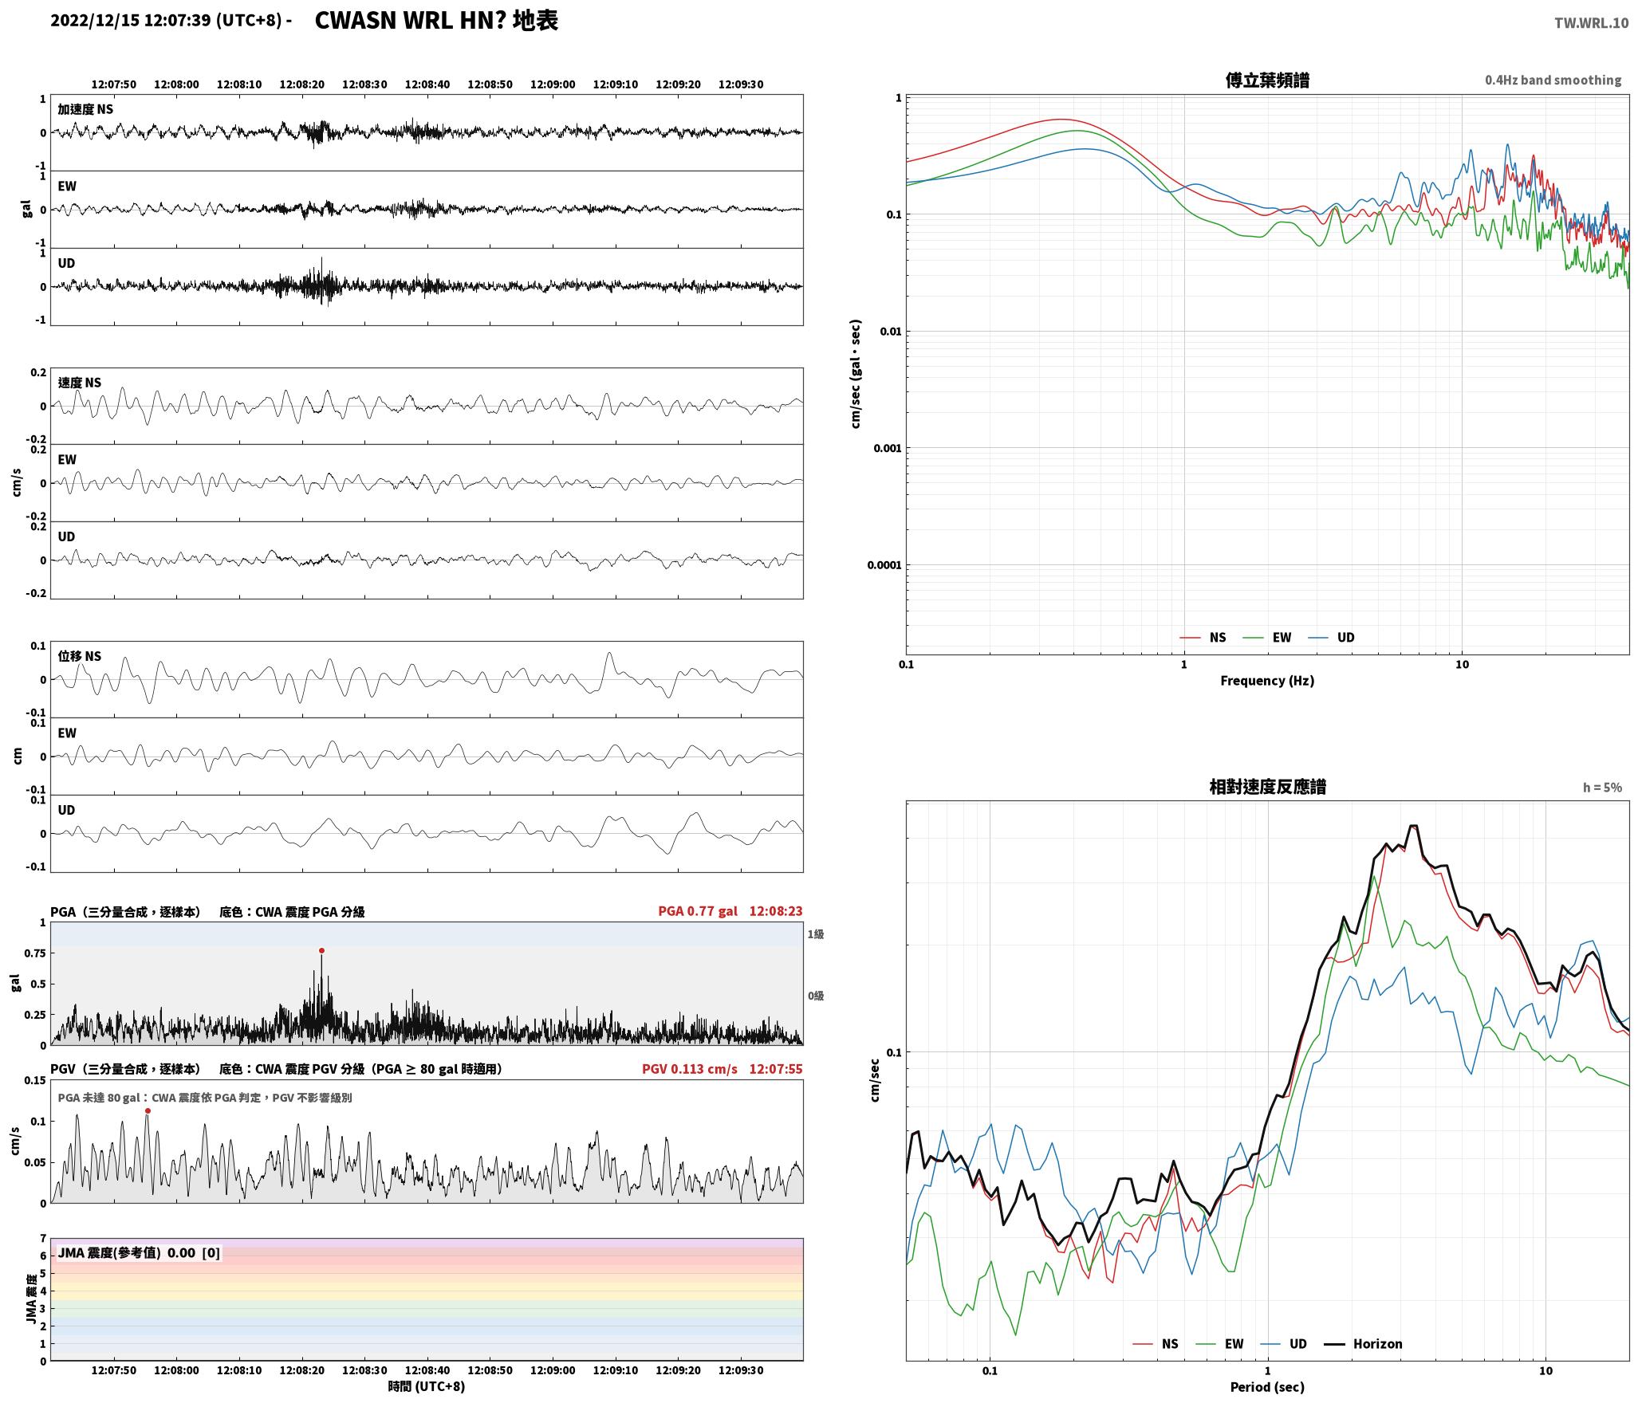Click the 相對速度反應譜 chart title
Viewport: 1638px width, 1403px height.
[x=1267, y=787]
